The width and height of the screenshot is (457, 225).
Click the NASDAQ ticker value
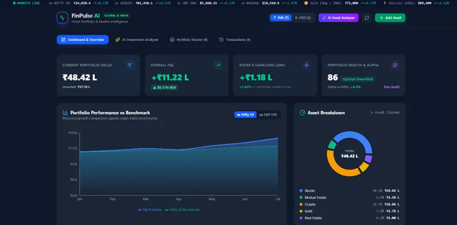[271, 3]
